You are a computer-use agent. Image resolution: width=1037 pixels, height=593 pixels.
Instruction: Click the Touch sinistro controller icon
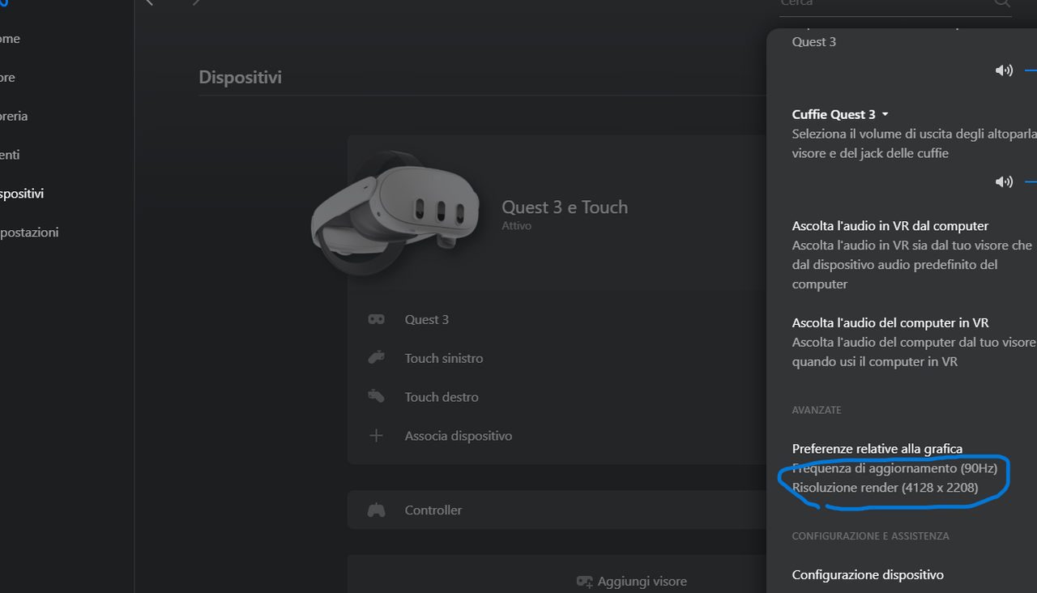coord(376,357)
